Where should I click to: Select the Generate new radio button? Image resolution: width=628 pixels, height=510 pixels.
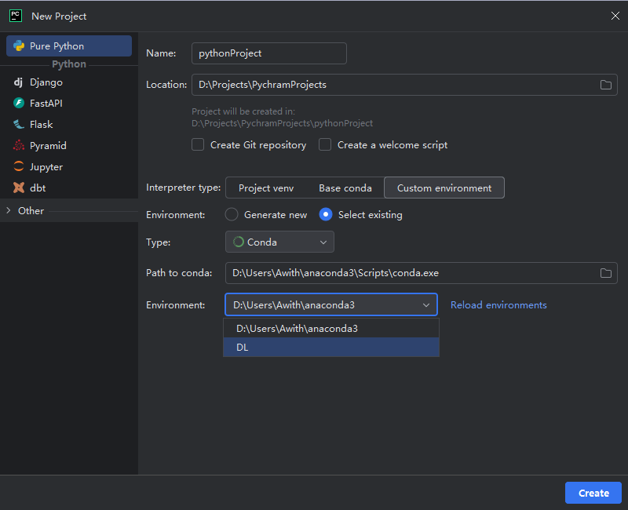coord(232,215)
